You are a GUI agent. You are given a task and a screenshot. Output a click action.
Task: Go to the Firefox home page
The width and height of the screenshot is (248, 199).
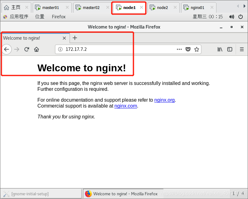coord(36,49)
